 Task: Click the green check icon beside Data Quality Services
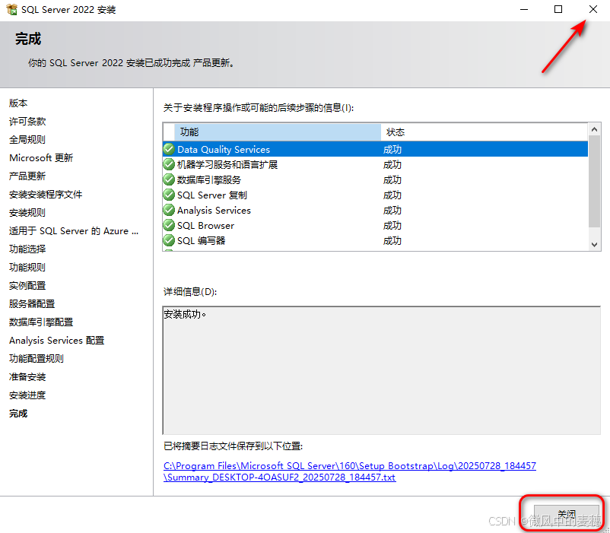pos(169,149)
